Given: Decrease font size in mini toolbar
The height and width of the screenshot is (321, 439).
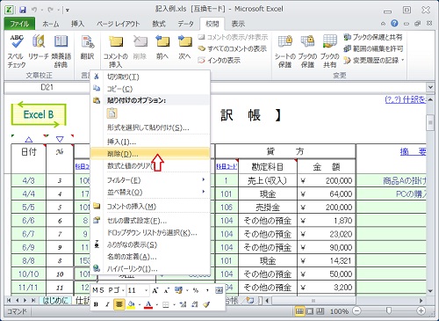Looking at the screenshot, I should (166, 290).
